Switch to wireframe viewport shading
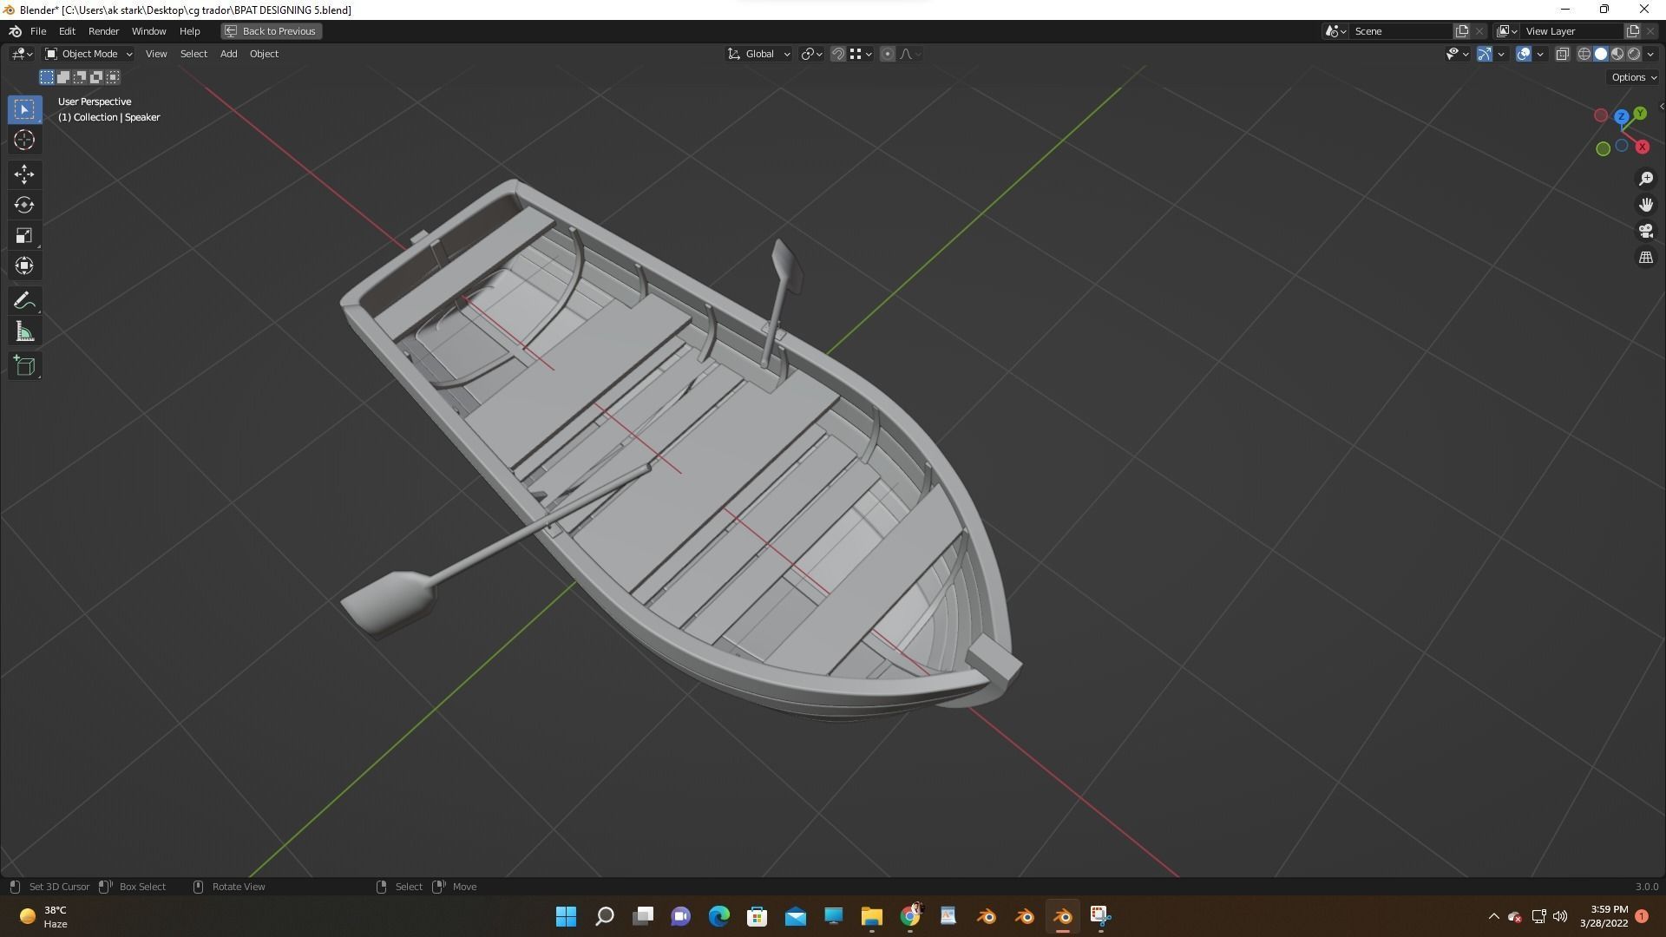This screenshot has width=1666, height=937. tap(1584, 54)
